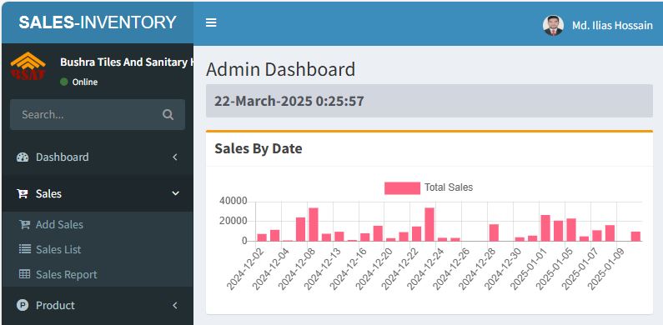663x325 pixels.
Task: Expand the Dashboard chevron arrow
Action: pyautogui.click(x=175, y=157)
